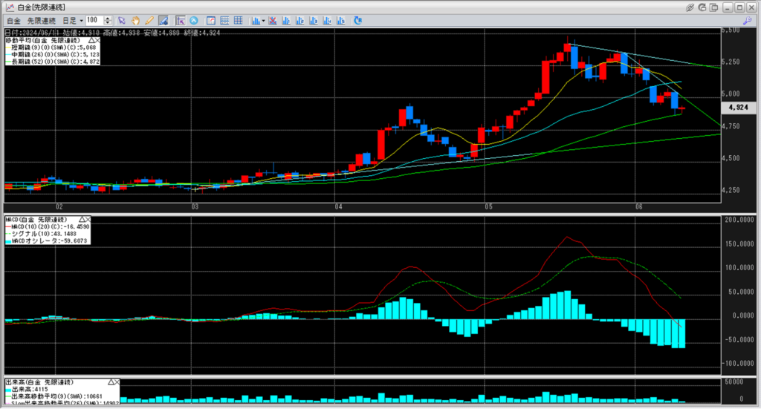Viewport: 761px width, 409px height.
Task: Select the arrow pointer cursor tool
Action: [123, 20]
